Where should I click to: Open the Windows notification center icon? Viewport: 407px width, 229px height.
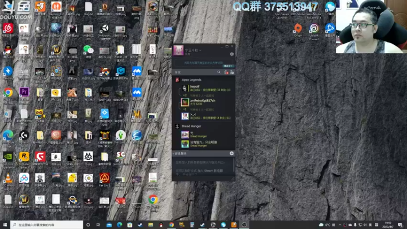(400, 225)
